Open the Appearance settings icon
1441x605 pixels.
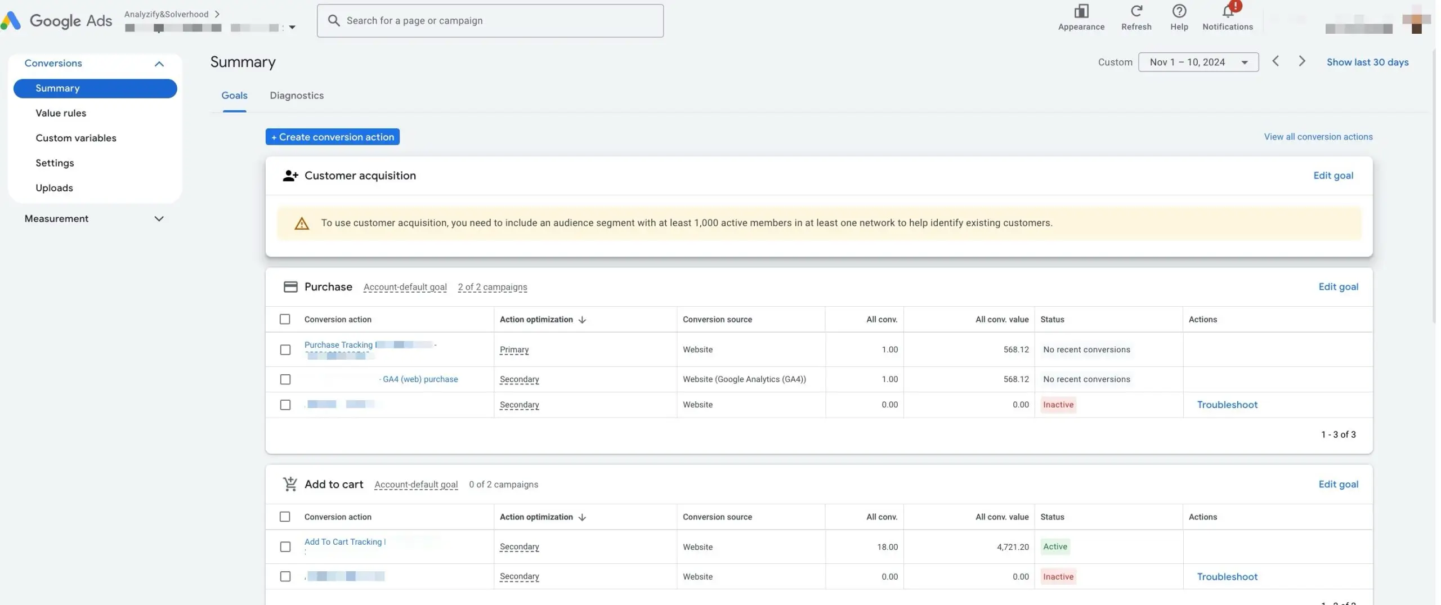coord(1081,11)
